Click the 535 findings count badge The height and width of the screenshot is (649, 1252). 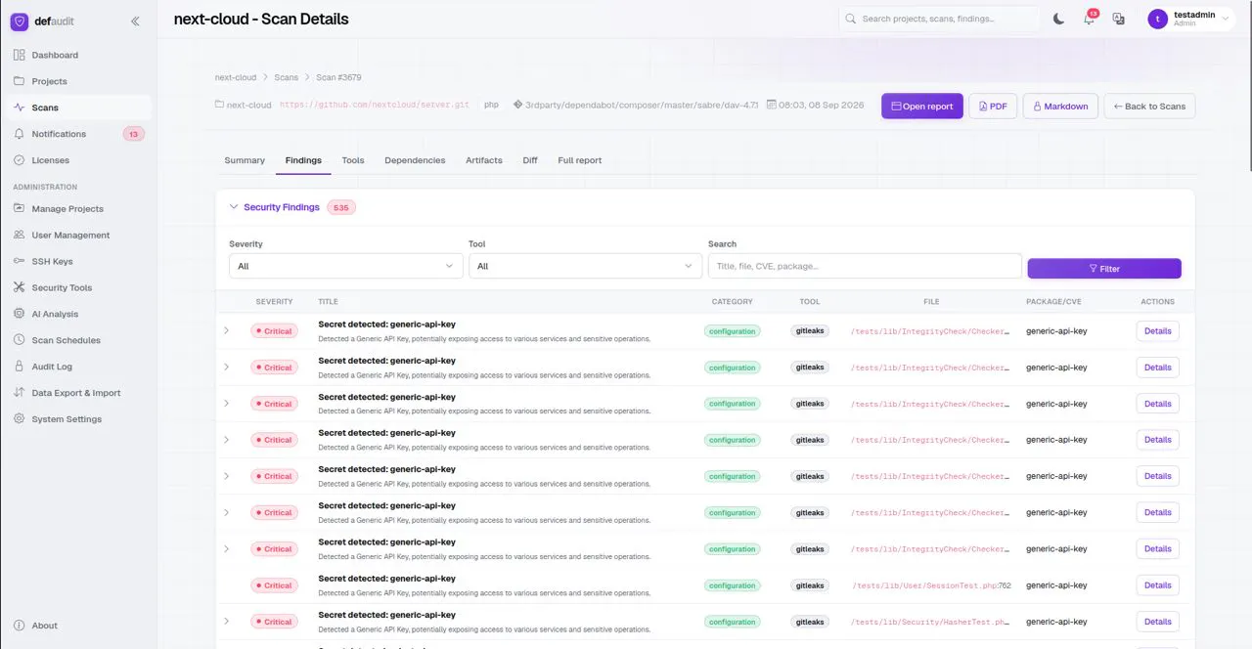(x=340, y=207)
